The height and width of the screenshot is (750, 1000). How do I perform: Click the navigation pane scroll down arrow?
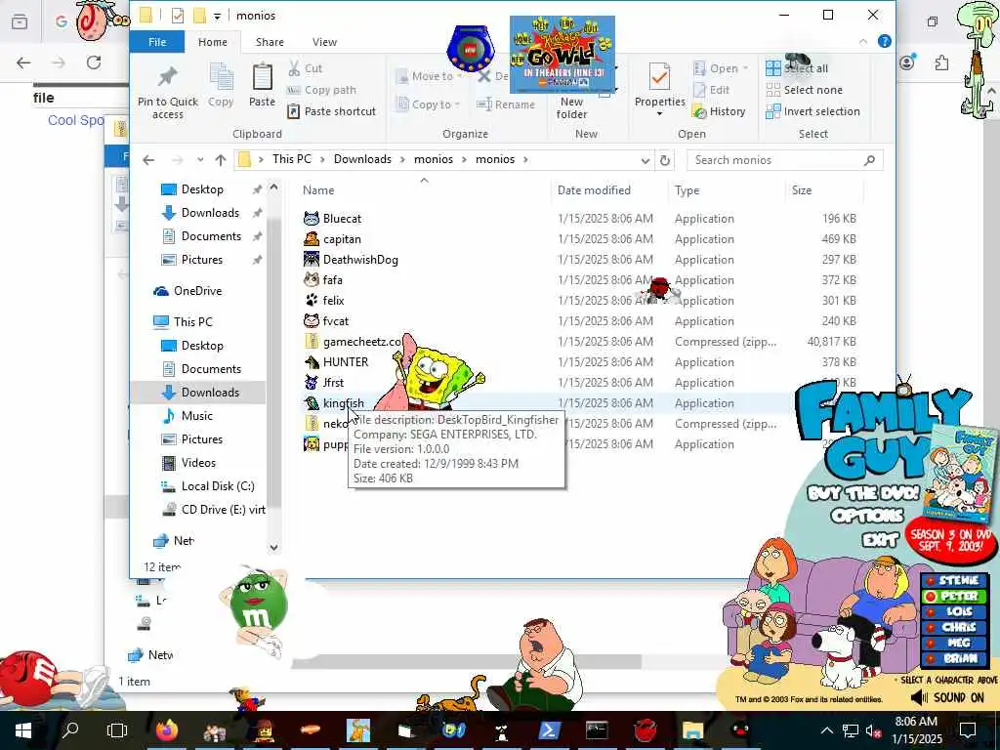pyautogui.click(x=273, y=547)
